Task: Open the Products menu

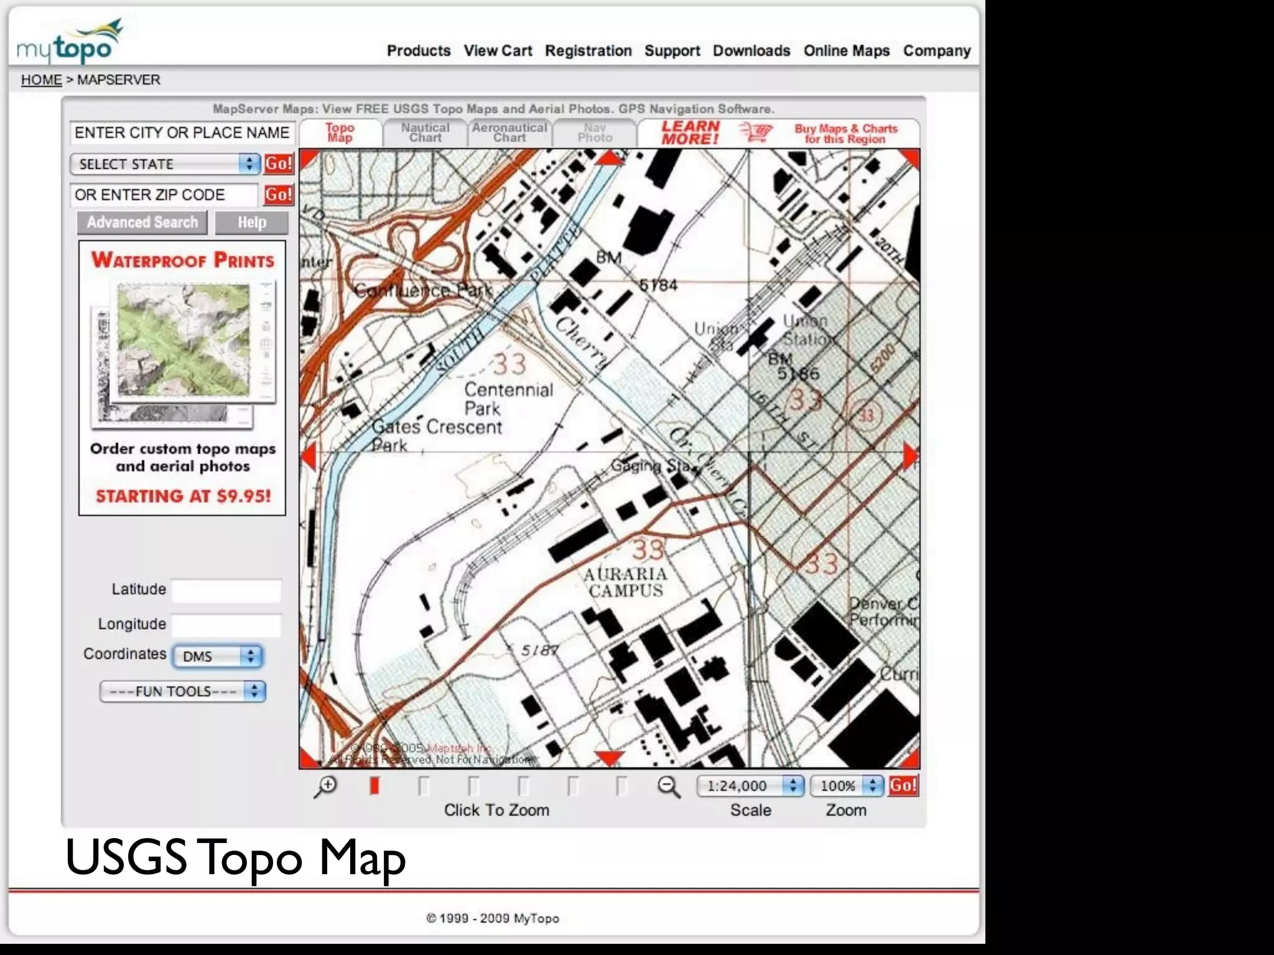Action: pos(419,51)
